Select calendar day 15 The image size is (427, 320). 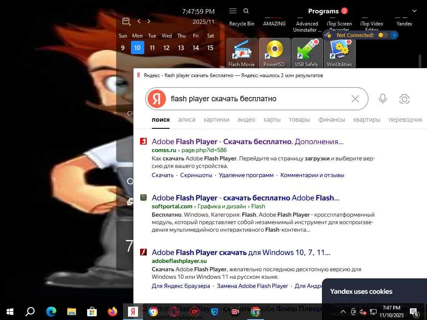[x=210, y=48]
